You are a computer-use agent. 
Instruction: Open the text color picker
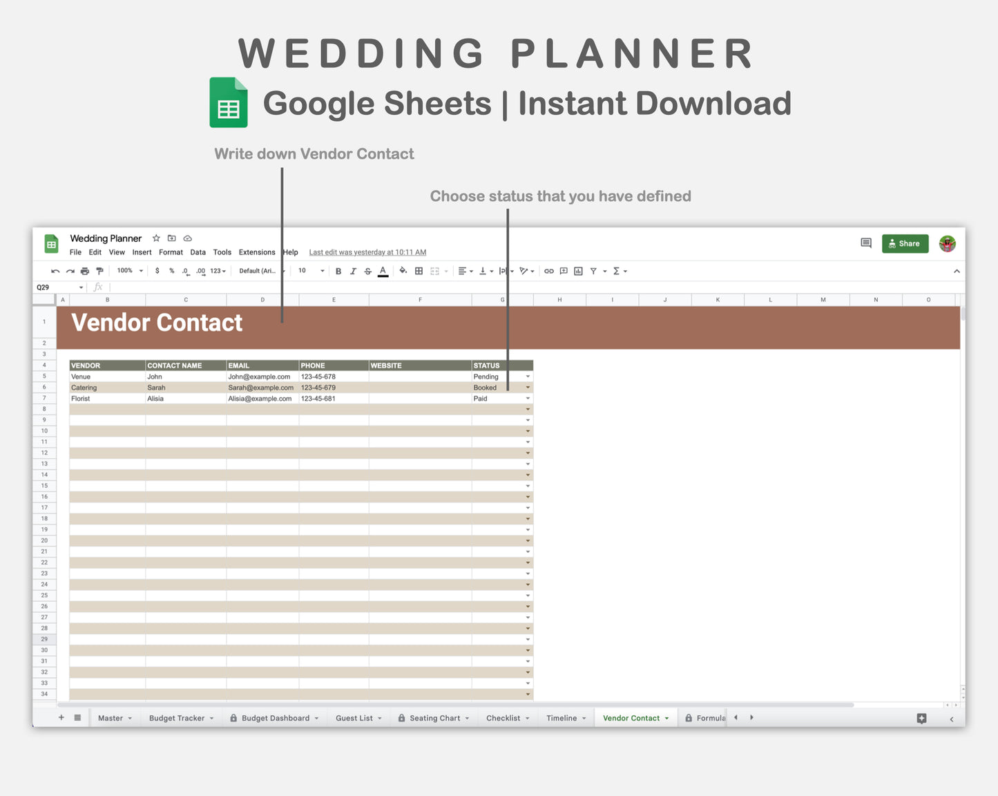[383, 271]
